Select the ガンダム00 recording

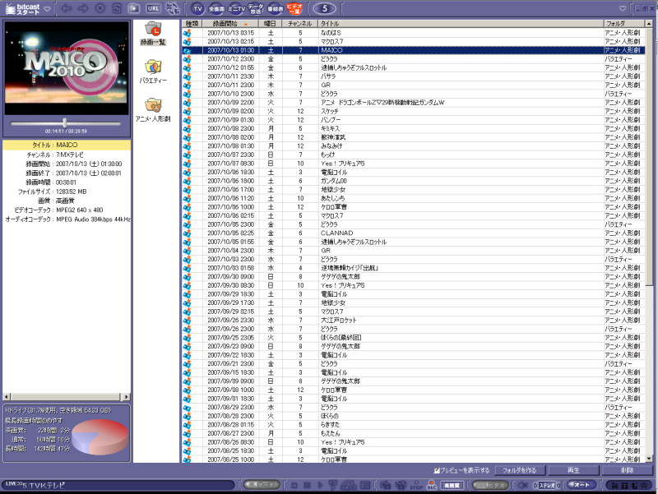pyautogui.click(x=414, y=181)
